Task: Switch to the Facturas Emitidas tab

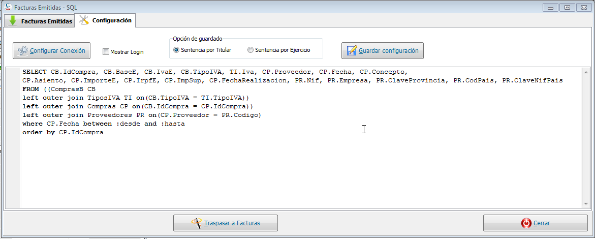Action: point(40,21)
